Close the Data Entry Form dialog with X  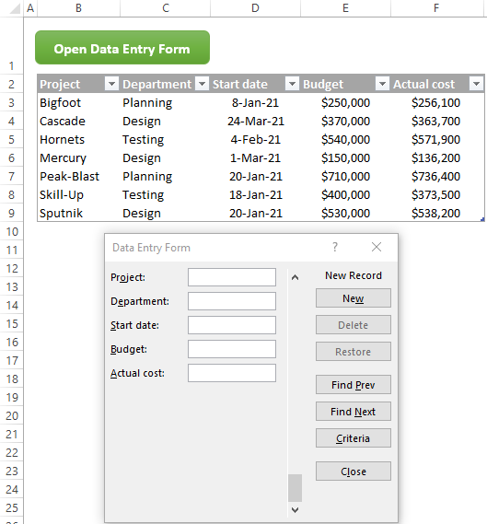point(377,247)
